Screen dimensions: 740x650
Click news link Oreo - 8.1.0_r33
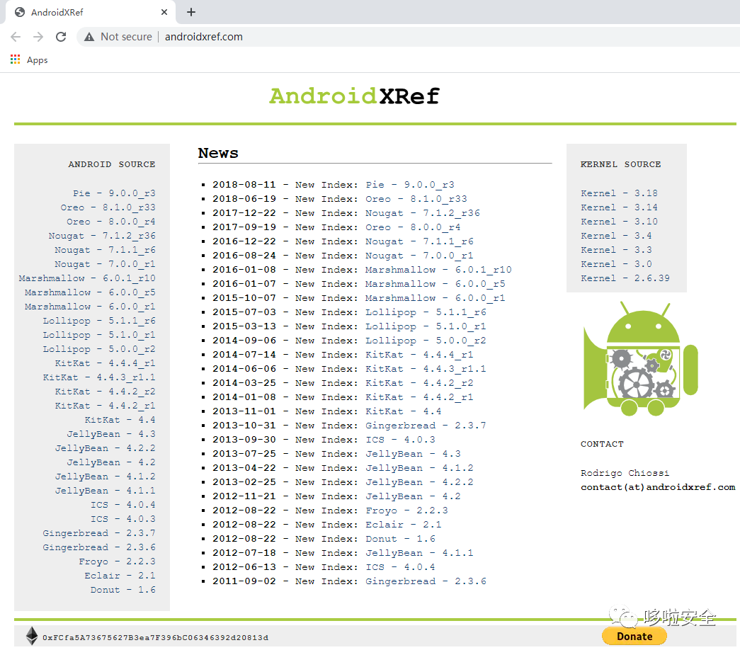416,199
